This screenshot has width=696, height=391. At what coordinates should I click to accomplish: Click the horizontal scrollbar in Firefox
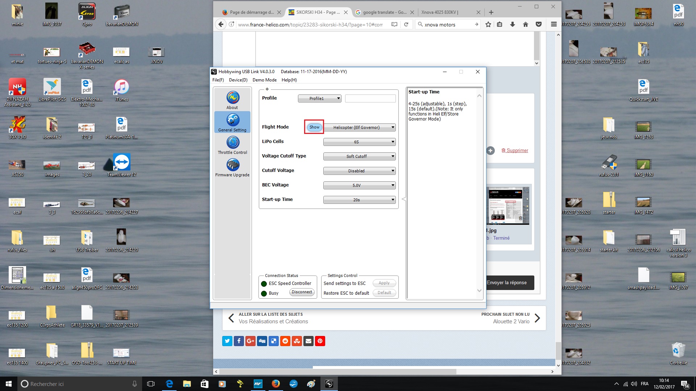(338, 371)
